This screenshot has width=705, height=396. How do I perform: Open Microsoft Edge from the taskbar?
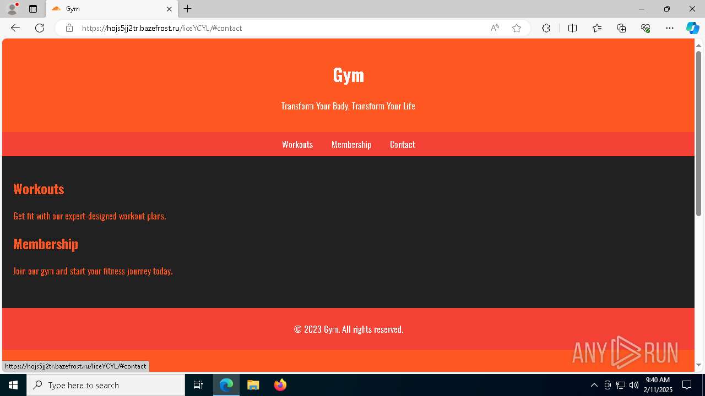[226, 385]
